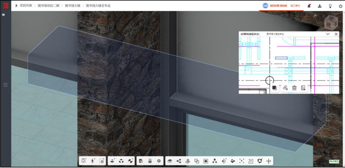Click the red 施工单位 label
Screen dimensions: 345x168
[x=295, y=6]
